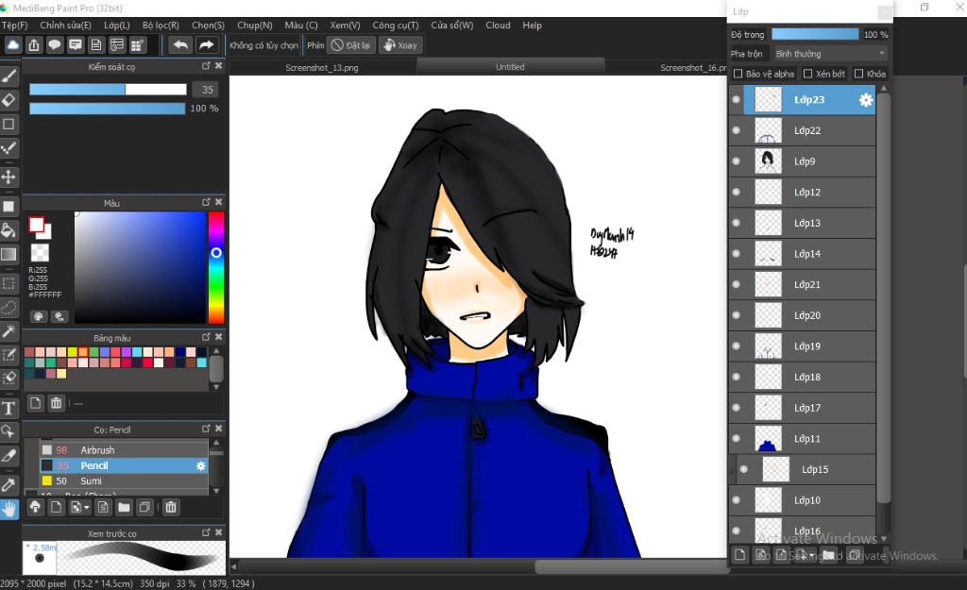Add new layer icon at bottom of layer panel
967x590 pixels.
[x=740, y=555]
